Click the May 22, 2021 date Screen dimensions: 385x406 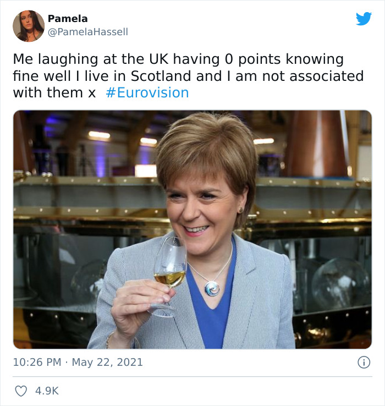point(107,362)
